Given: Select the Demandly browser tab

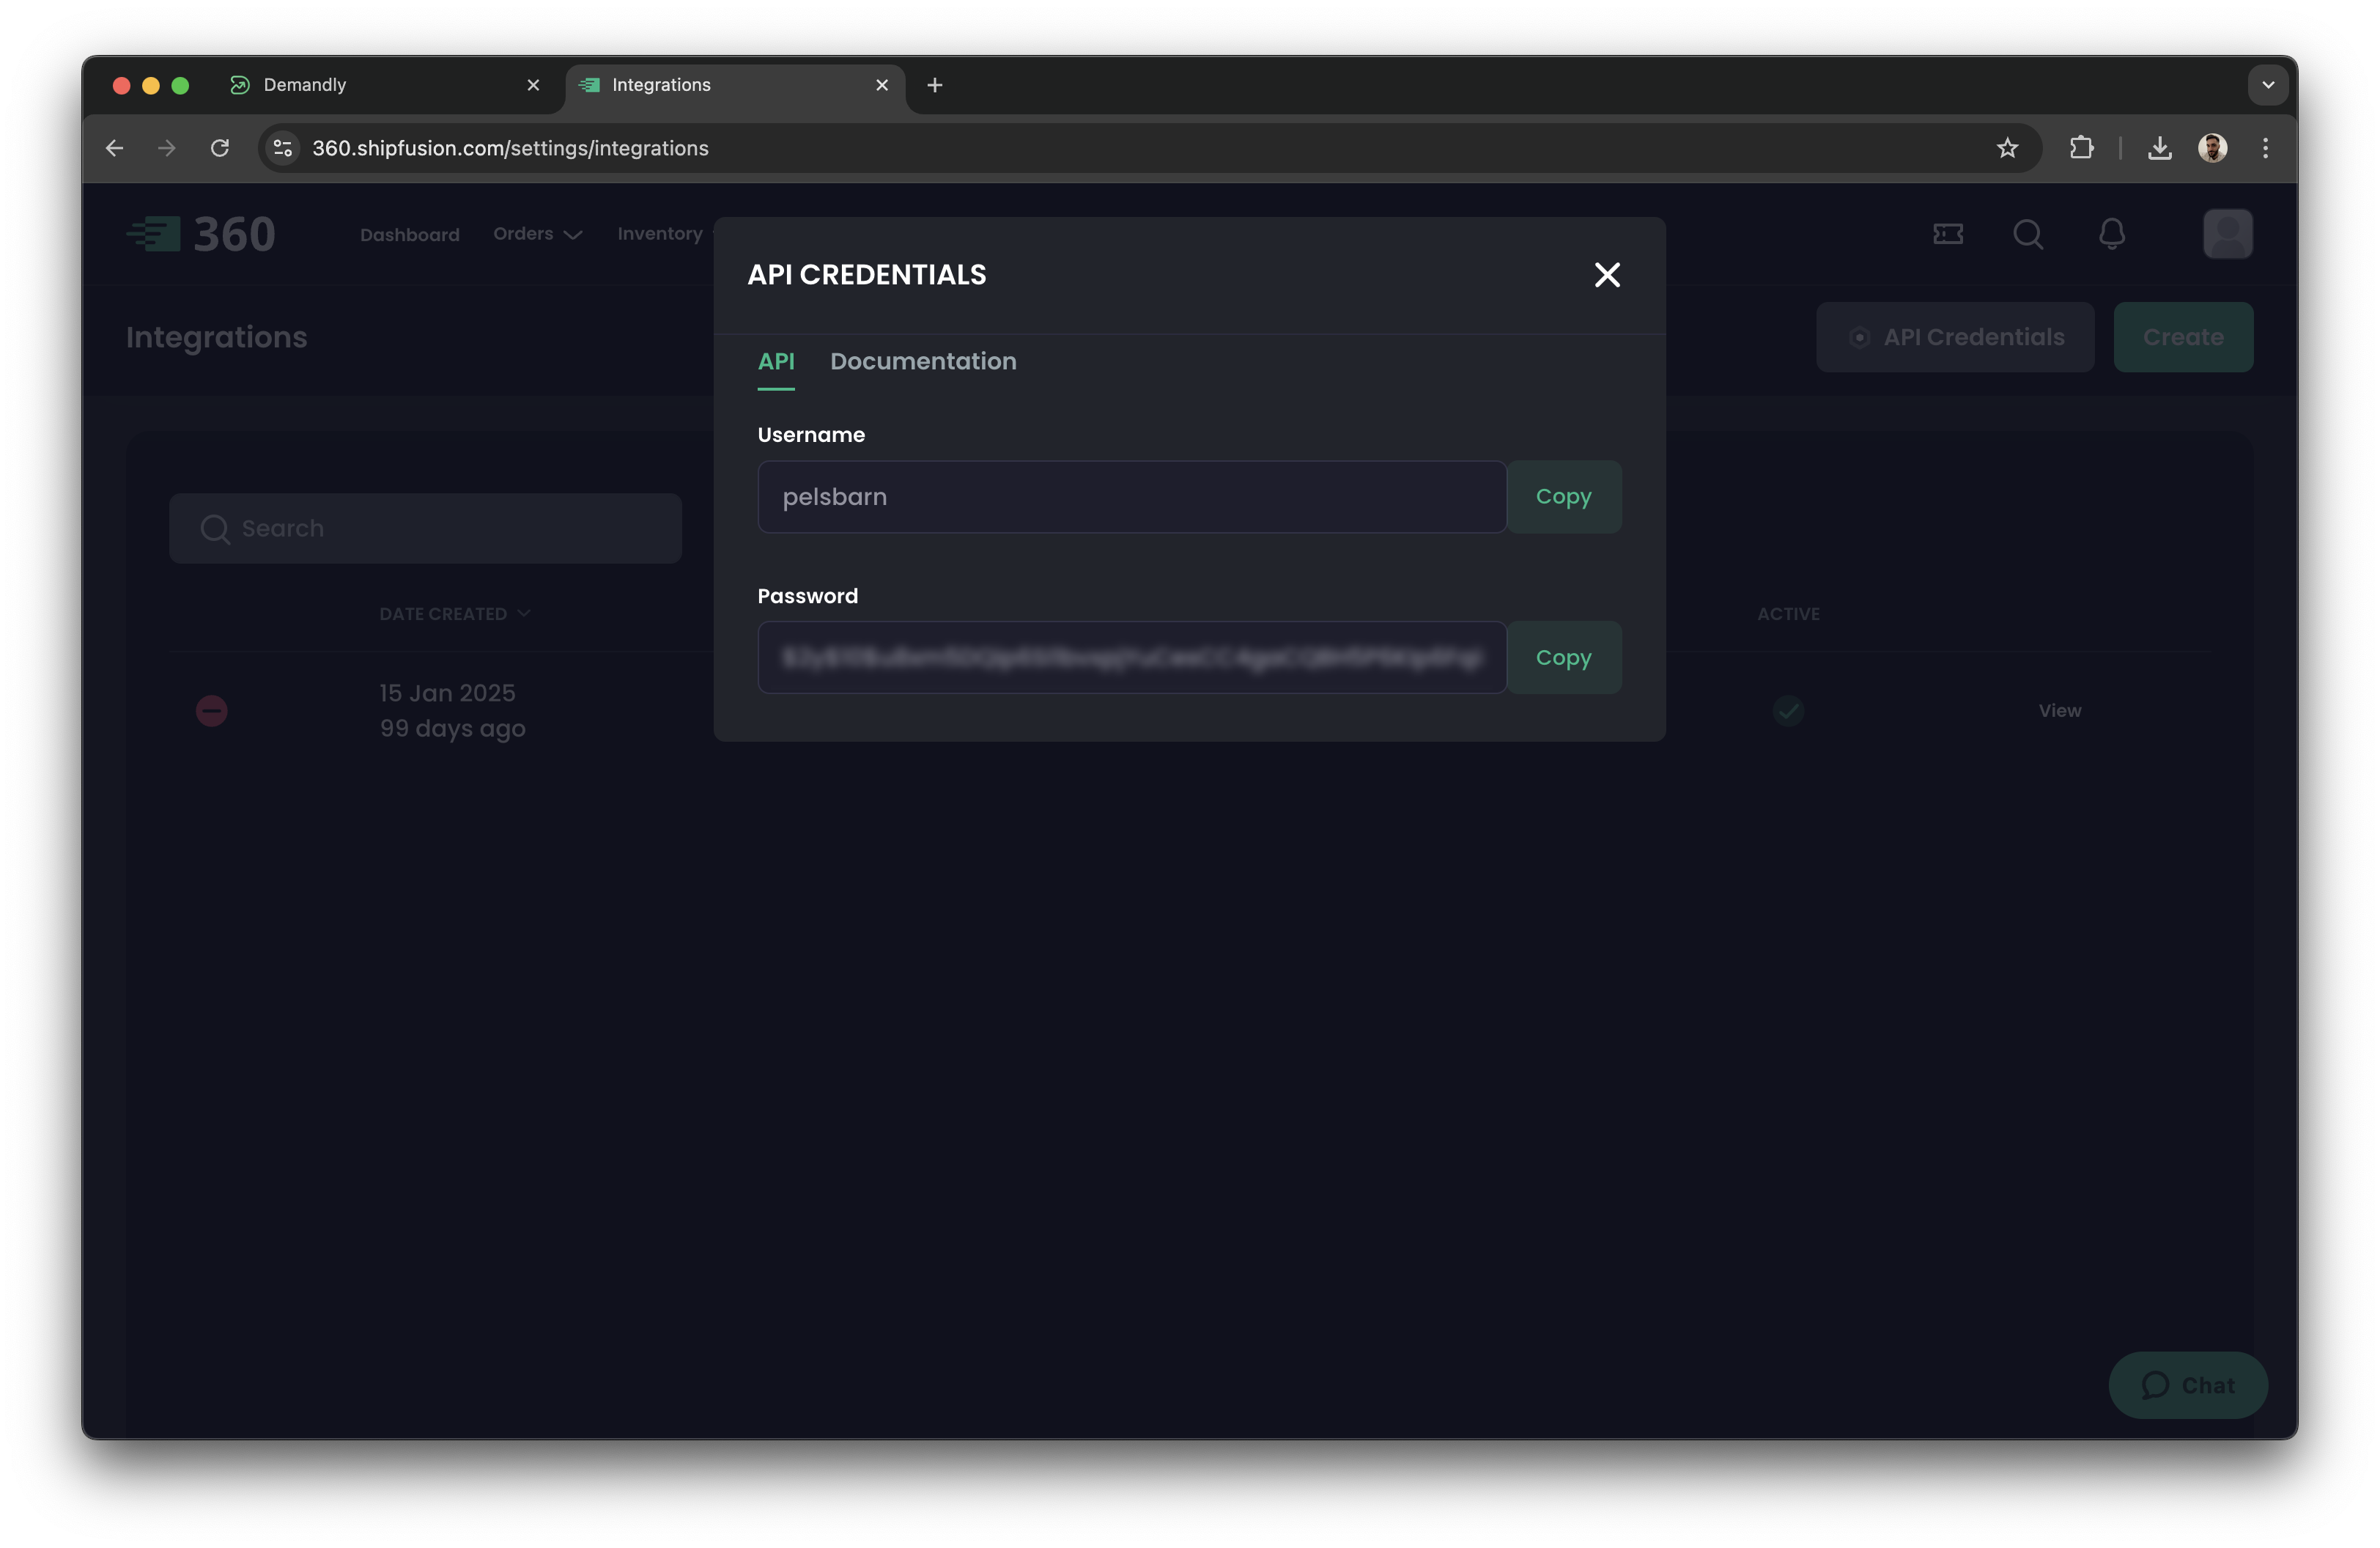Looking at the screenshot, I should point(303,84).
